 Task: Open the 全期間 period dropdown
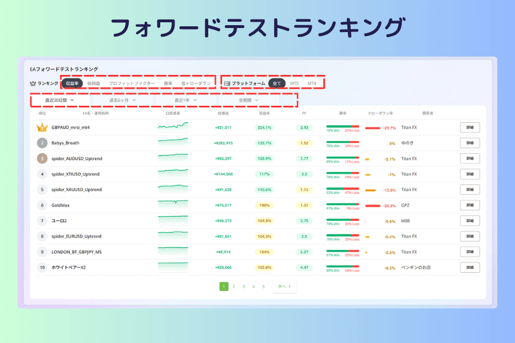coord(249,100)
